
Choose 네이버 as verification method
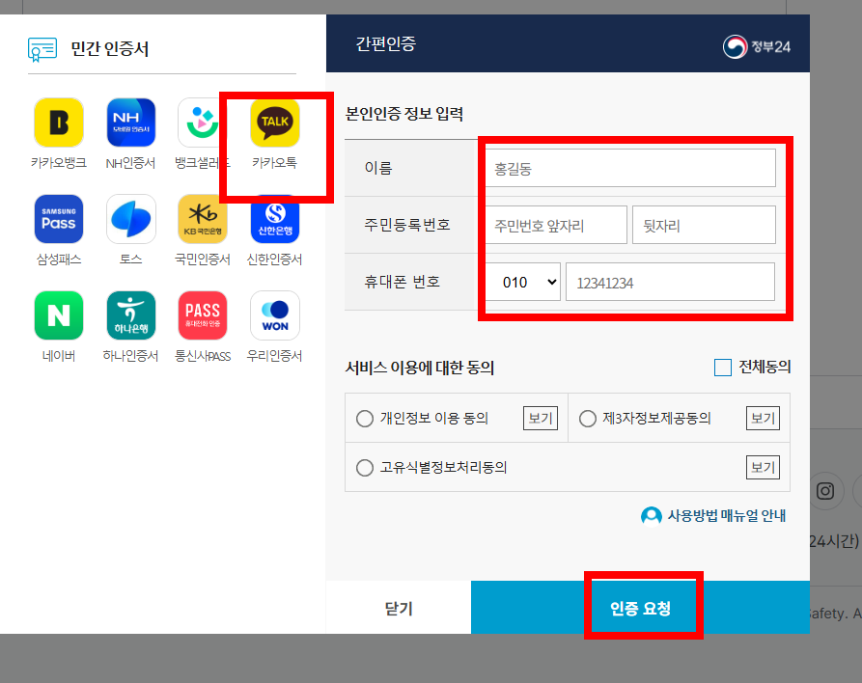click(58, 315)
